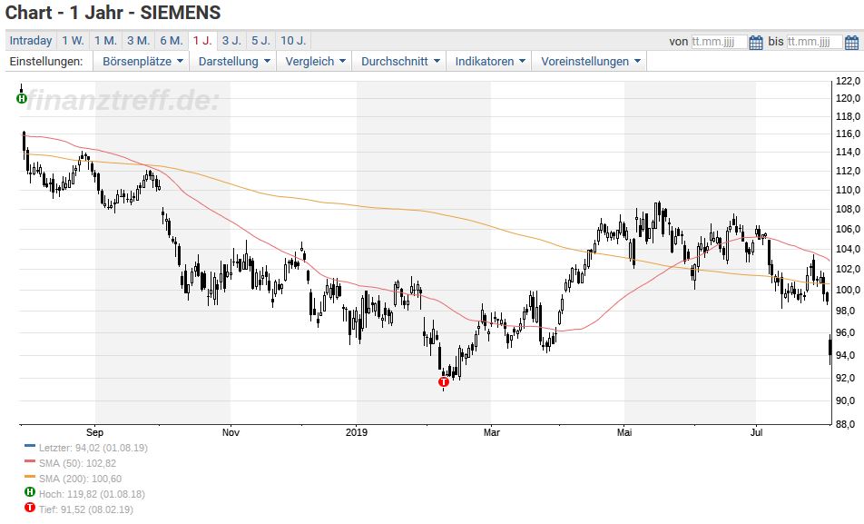Choose the 6 M. chart period
The height and width of the screenshot is (524, 864).
[172, 41]
